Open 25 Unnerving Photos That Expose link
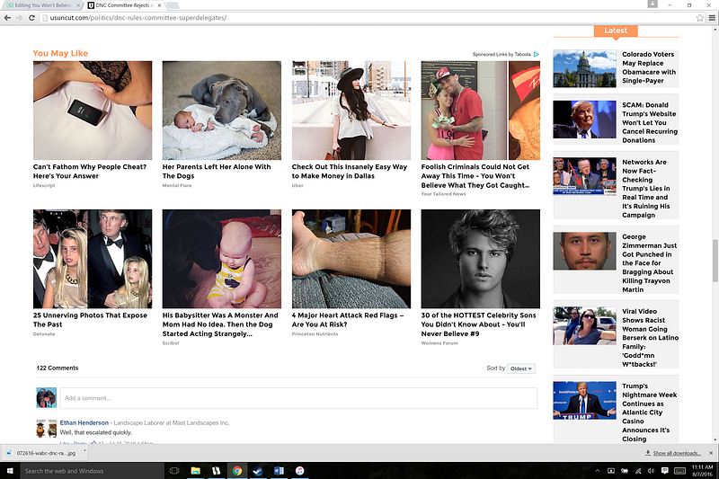Viewport: 719px width, 479px height. tap(90, 320)
